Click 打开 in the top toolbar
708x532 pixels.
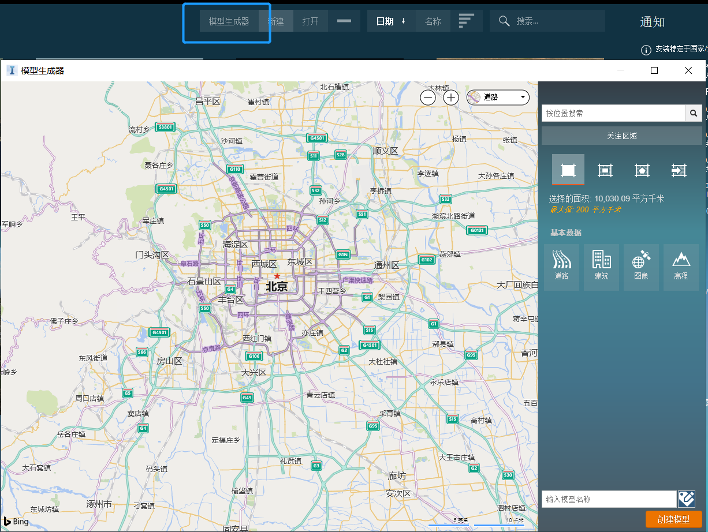click(x=310, y=21)
